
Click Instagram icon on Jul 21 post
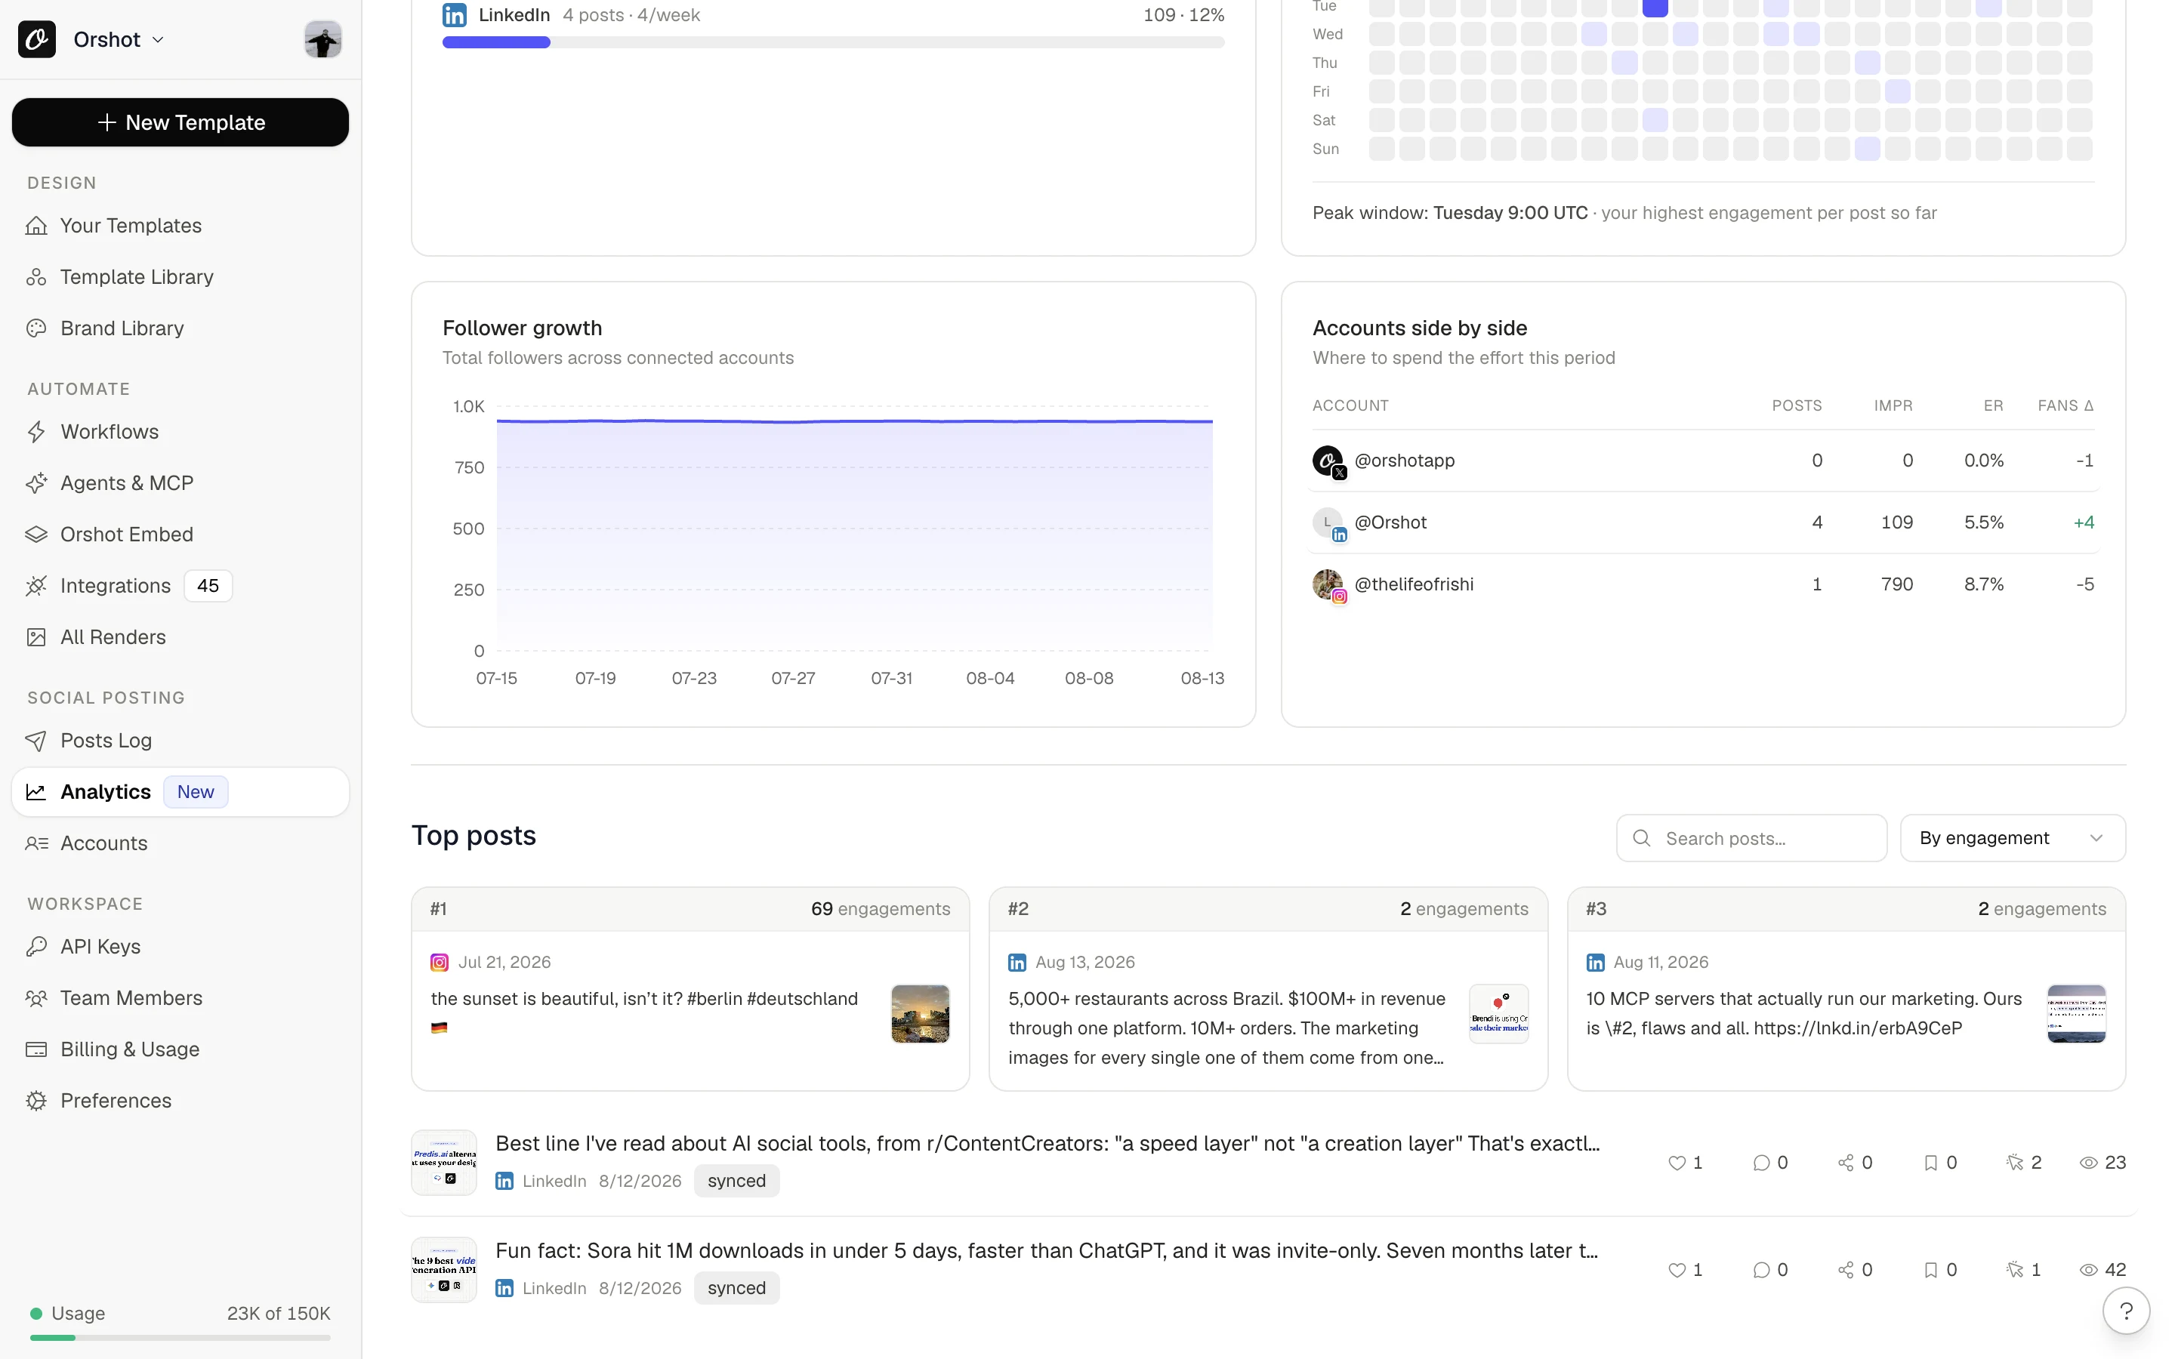(440, 962)
